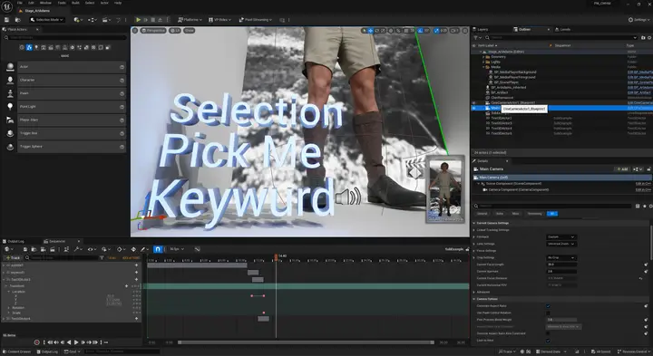The height and width of the screenshot is (356, 653).
Task: Open the Tools menu
Action: coord(62,3)
